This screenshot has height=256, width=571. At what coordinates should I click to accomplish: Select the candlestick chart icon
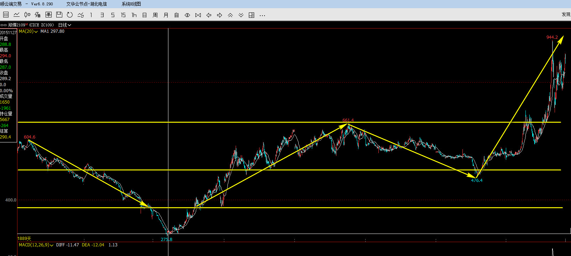[27, 15]
